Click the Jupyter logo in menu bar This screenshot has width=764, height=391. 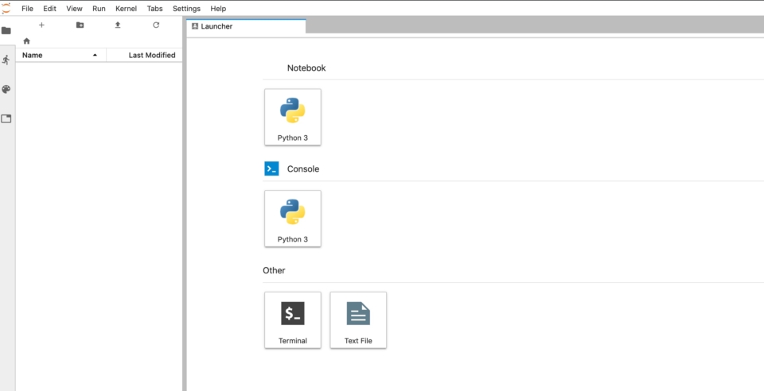point(7,8)
